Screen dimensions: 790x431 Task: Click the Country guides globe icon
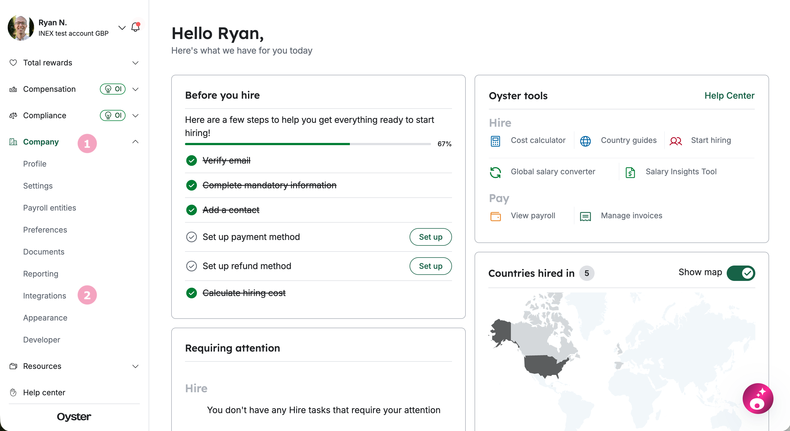585,141
